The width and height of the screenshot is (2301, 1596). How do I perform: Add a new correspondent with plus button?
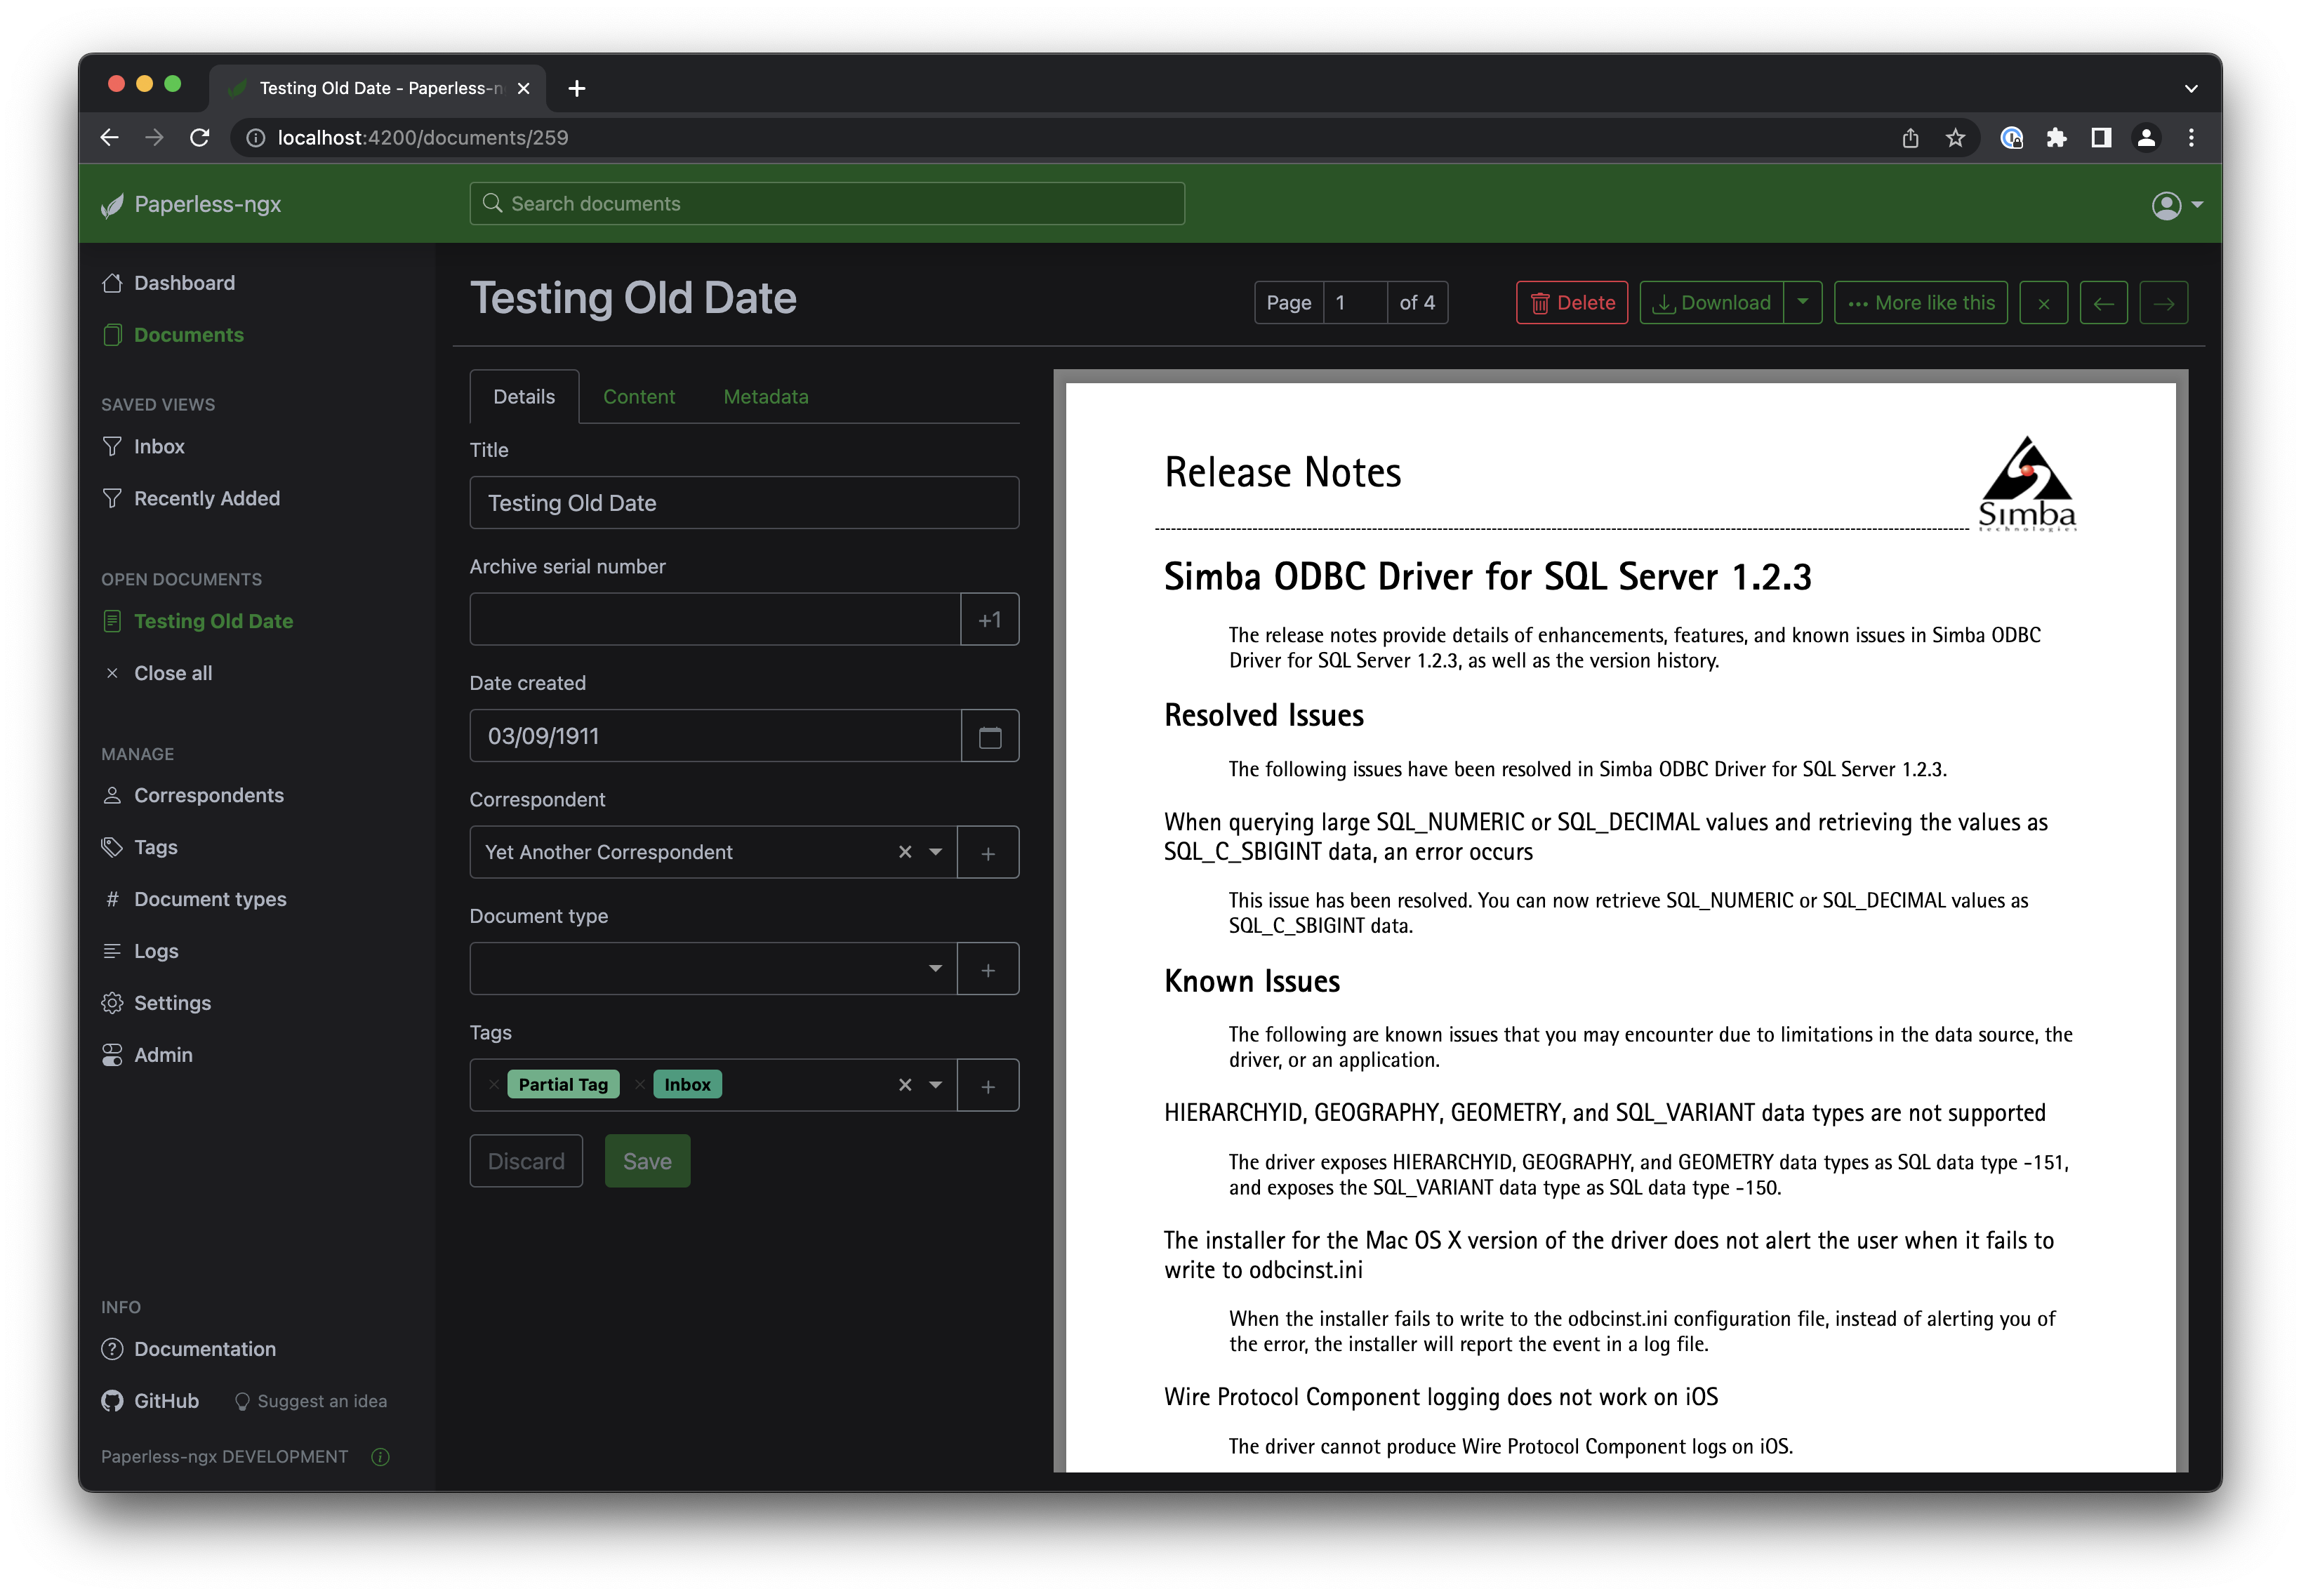987,853
